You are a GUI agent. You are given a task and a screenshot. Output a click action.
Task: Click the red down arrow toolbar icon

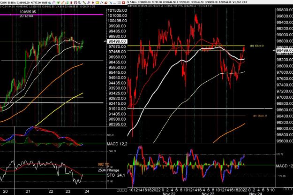coord(93,3)
